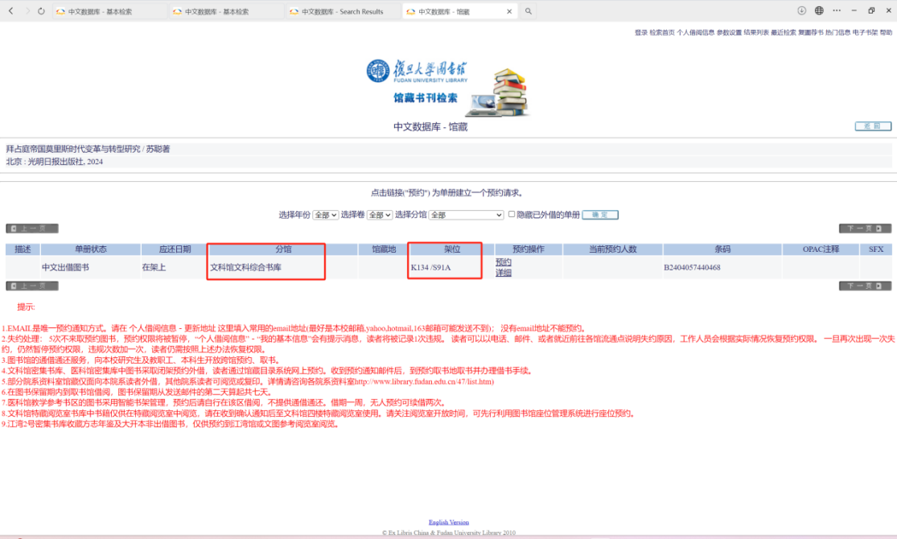Switch to the Search Results tab

pyautogui.click(x=342, y=11)
